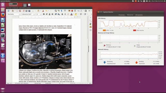166x93 pixels.
Task: Insert a chart with the red circle icon
Action: pyautogui.click(x=72, y=11)
